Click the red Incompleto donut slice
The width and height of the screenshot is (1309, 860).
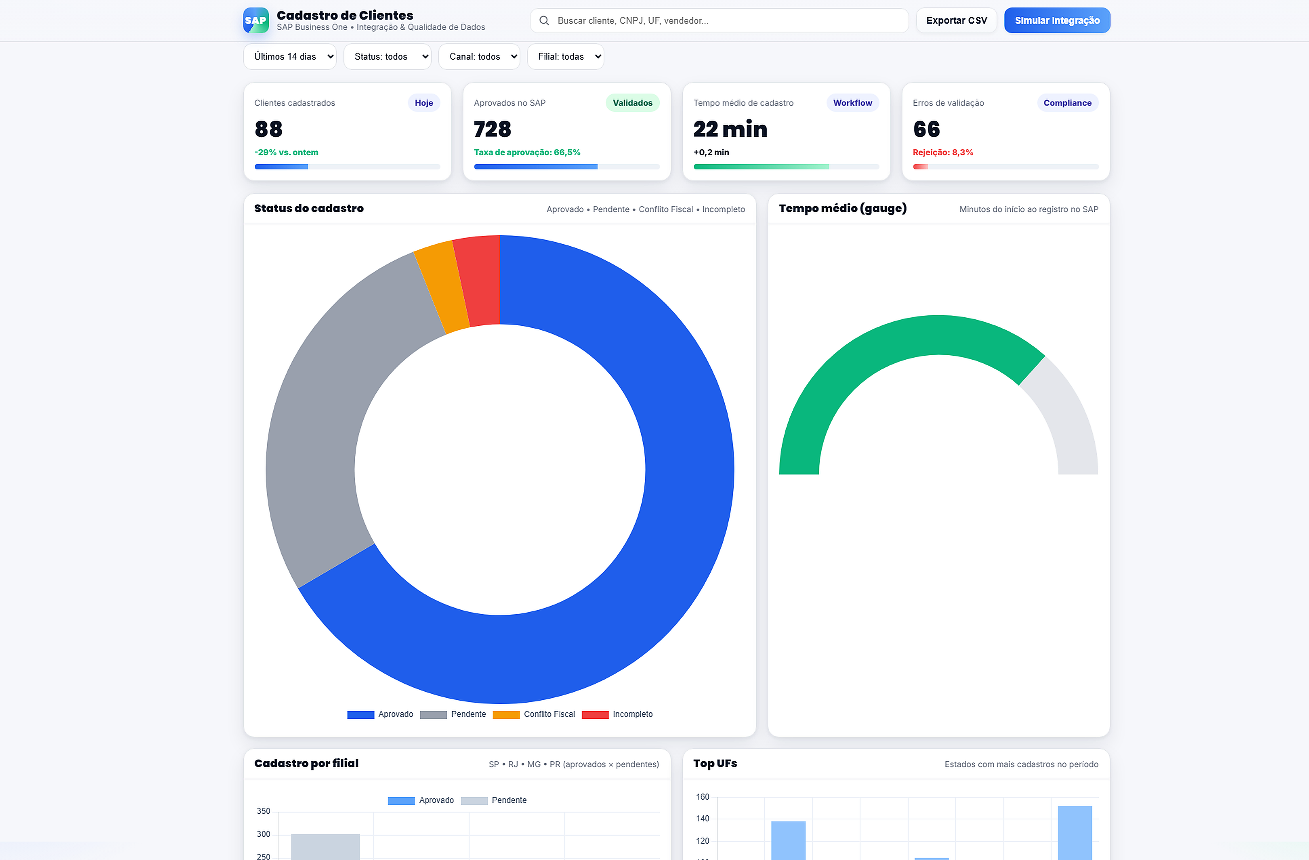coord(480,281)
